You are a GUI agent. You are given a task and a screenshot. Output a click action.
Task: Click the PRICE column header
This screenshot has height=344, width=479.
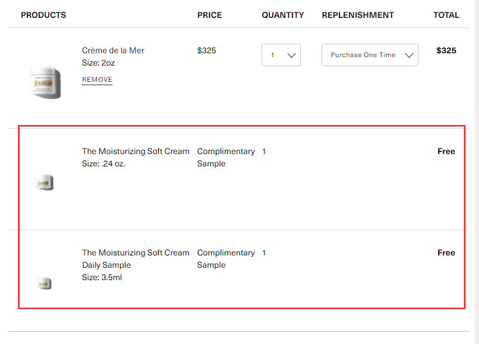pyautogui.click(x=210, y=15)
